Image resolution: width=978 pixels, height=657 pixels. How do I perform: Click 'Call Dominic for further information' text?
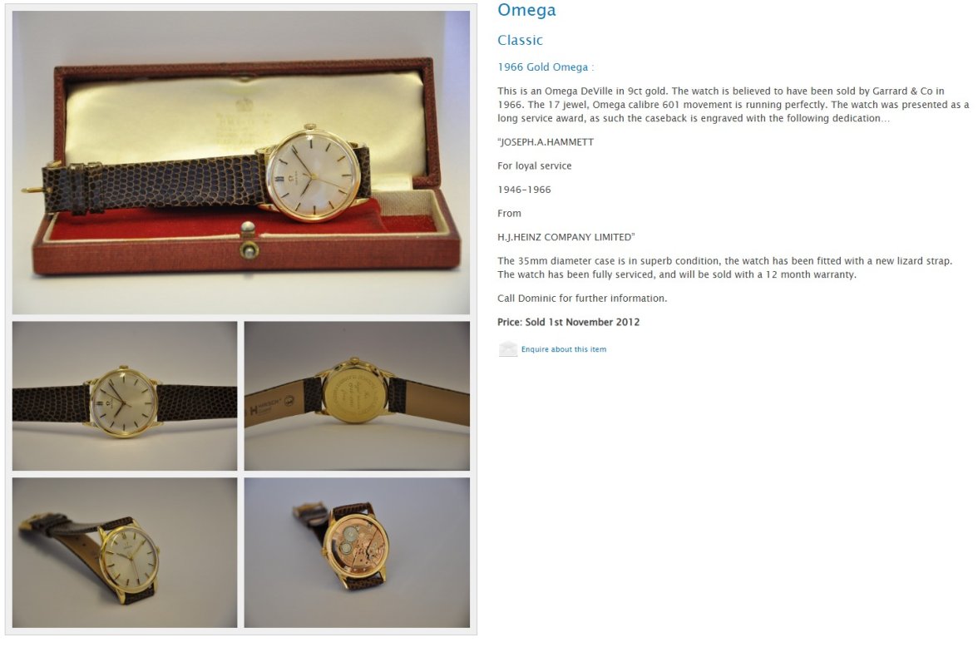582,299
